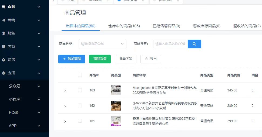Click the price 299.00 cell

232,121
